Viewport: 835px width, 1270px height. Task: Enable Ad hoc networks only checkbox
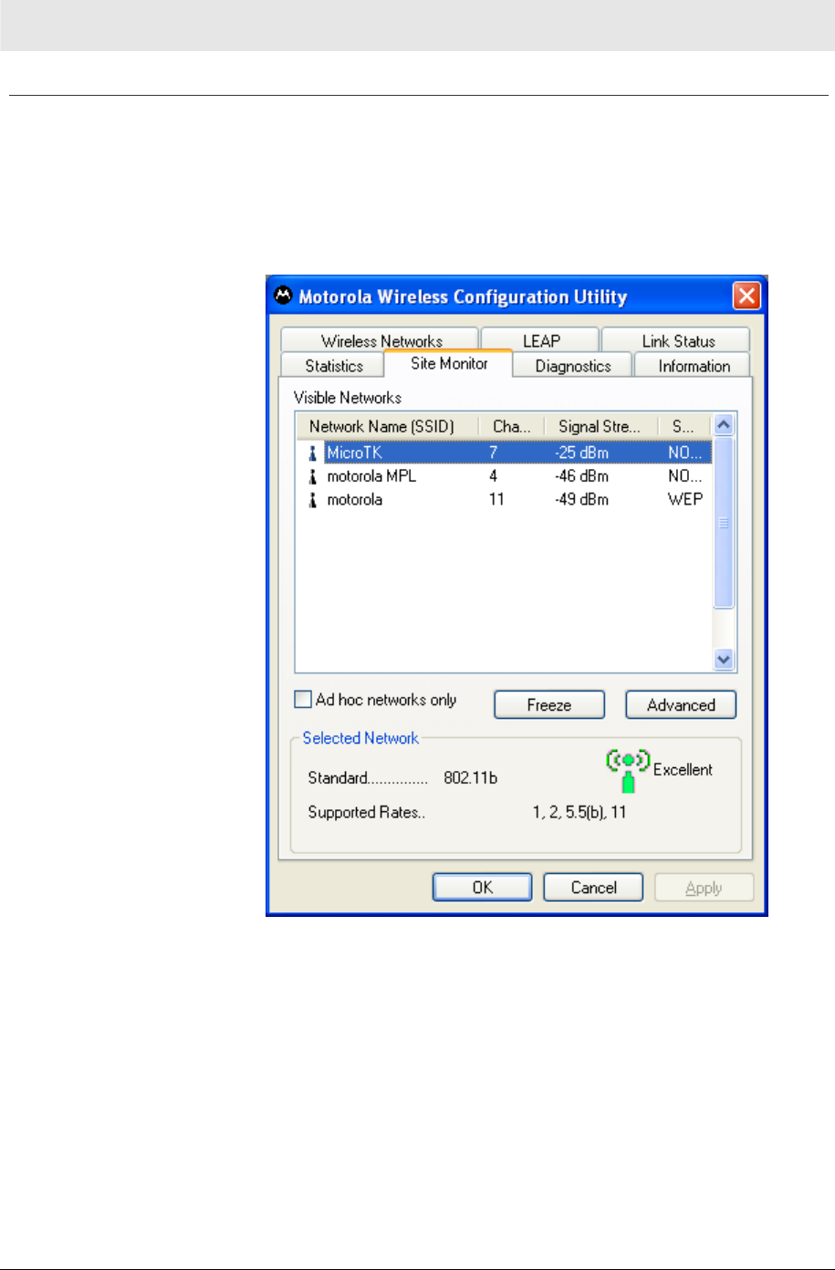click(x=303, y=700)
